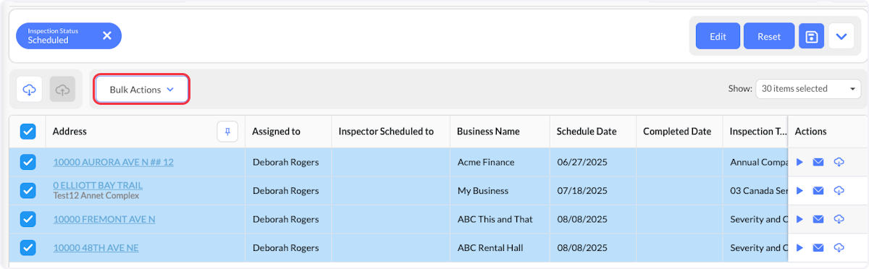Email the ABC This and That inspection
Screen dimensions: 869x269
[x=818, y=219]
